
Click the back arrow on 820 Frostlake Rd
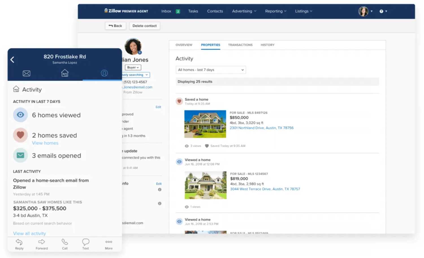click(12, 59)
